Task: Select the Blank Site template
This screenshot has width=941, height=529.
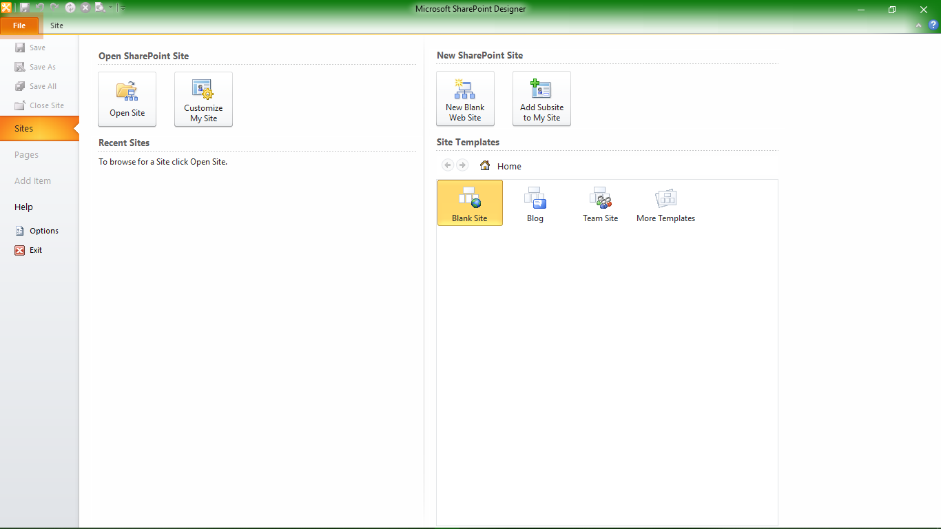Action: [x=470, y=203]
